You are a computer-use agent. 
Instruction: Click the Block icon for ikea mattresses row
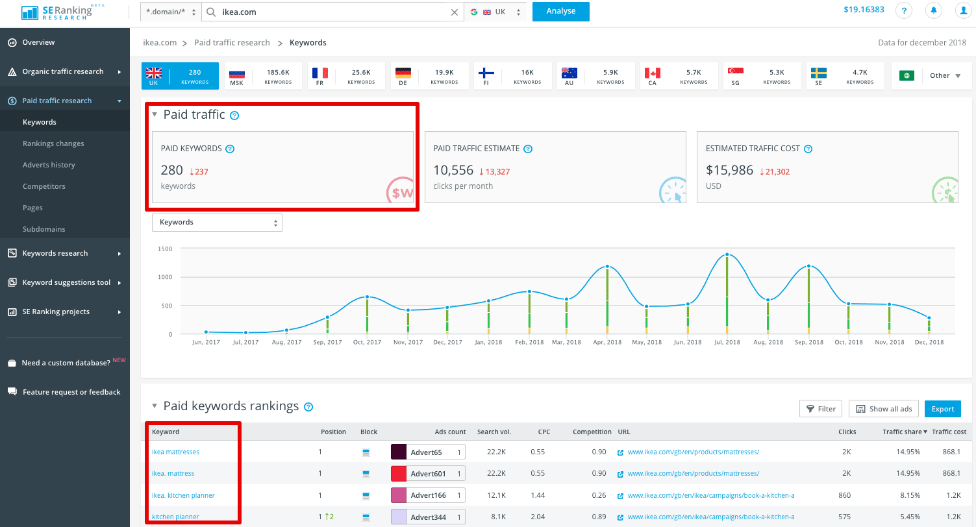click(x=366, y=452)
